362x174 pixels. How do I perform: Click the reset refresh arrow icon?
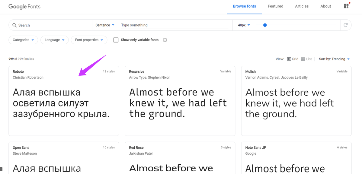(346, 25)
